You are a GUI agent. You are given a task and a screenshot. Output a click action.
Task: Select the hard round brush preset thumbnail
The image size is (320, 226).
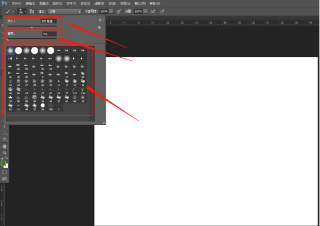(x=18, y=50)
